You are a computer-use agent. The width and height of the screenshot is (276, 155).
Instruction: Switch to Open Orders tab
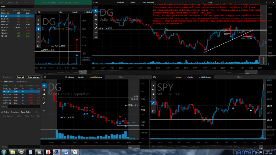point(26,112)
